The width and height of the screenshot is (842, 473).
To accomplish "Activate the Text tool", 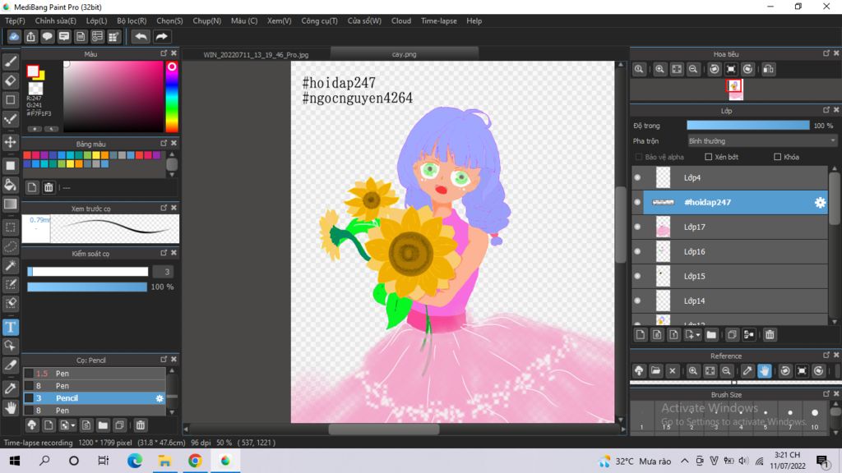I will point(10,327).
